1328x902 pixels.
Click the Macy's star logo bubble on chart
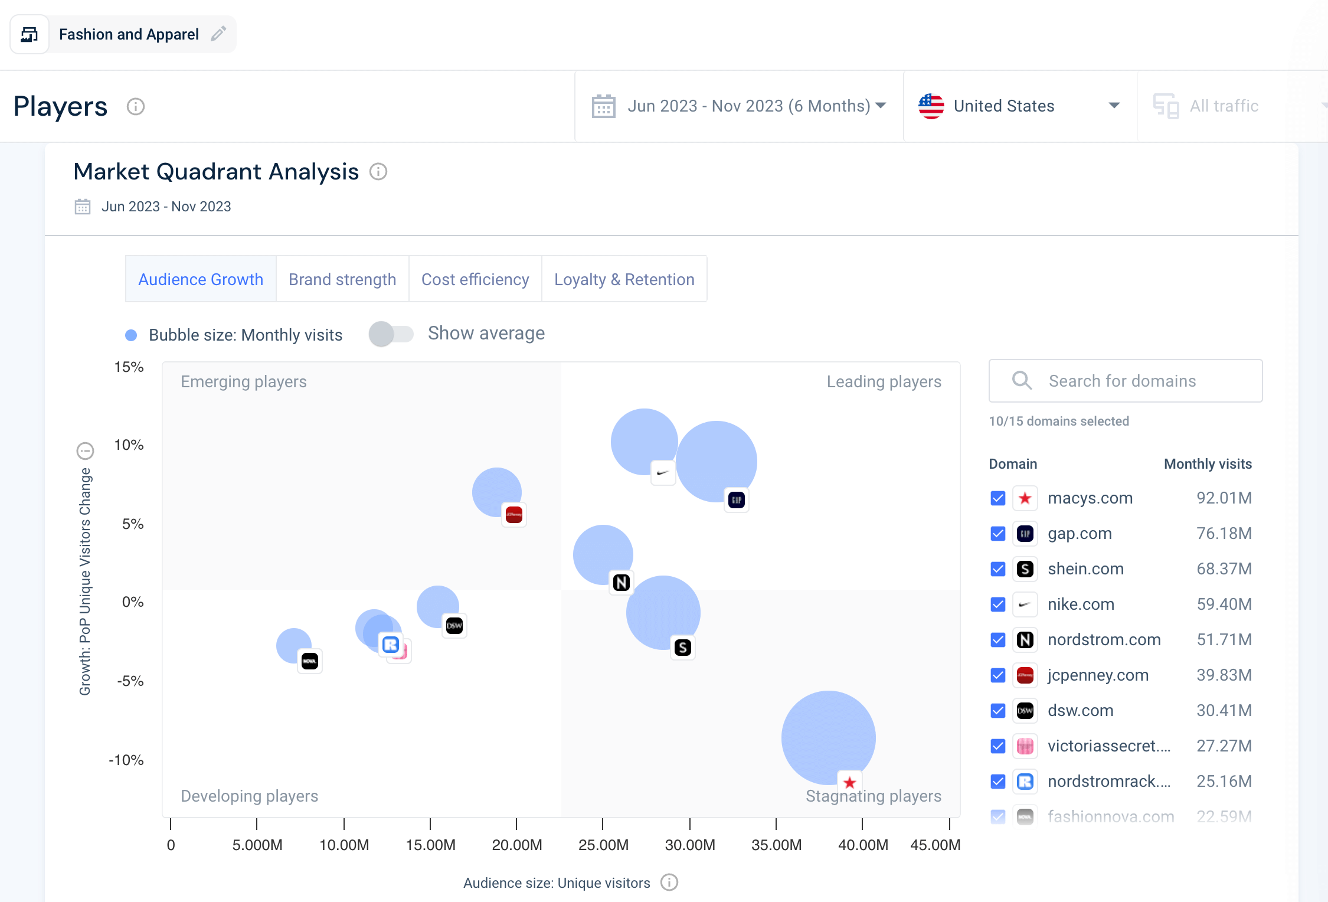850,783
